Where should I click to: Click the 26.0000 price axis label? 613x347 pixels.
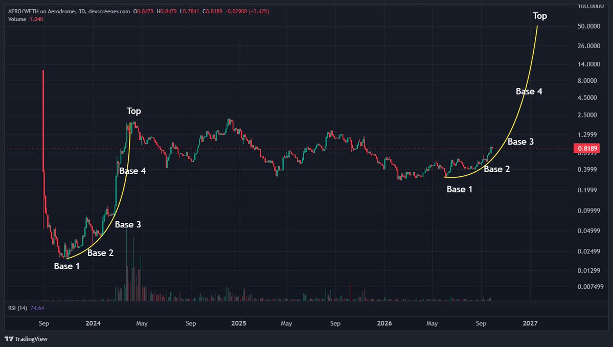(589, 45)
